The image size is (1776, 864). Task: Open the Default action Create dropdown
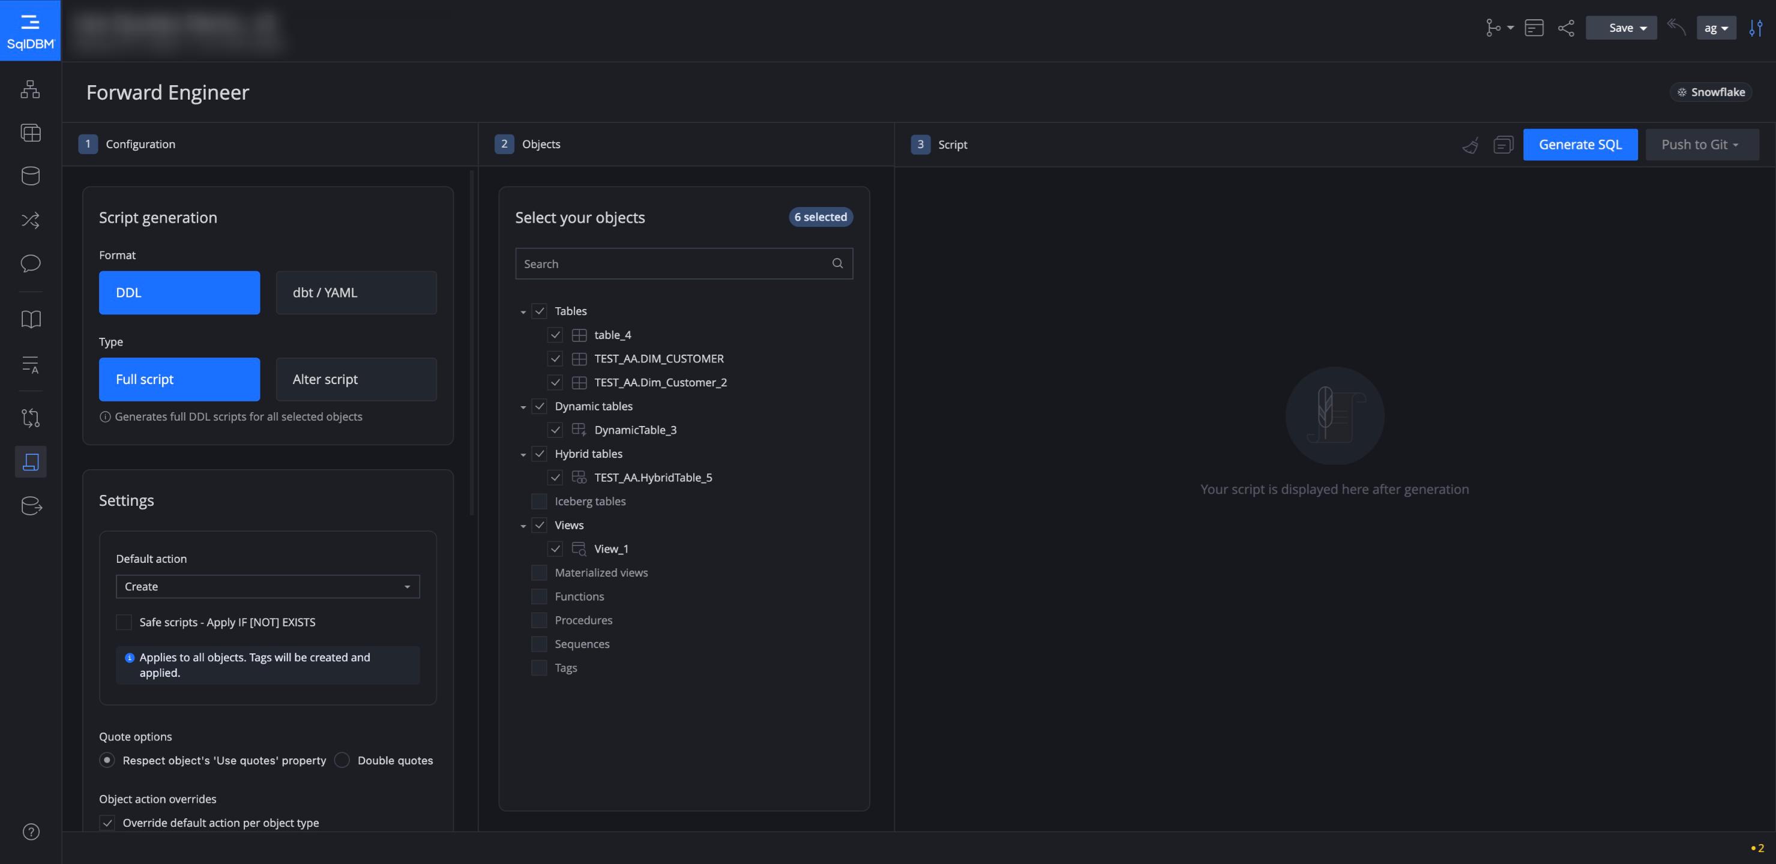tap(268, 586)
